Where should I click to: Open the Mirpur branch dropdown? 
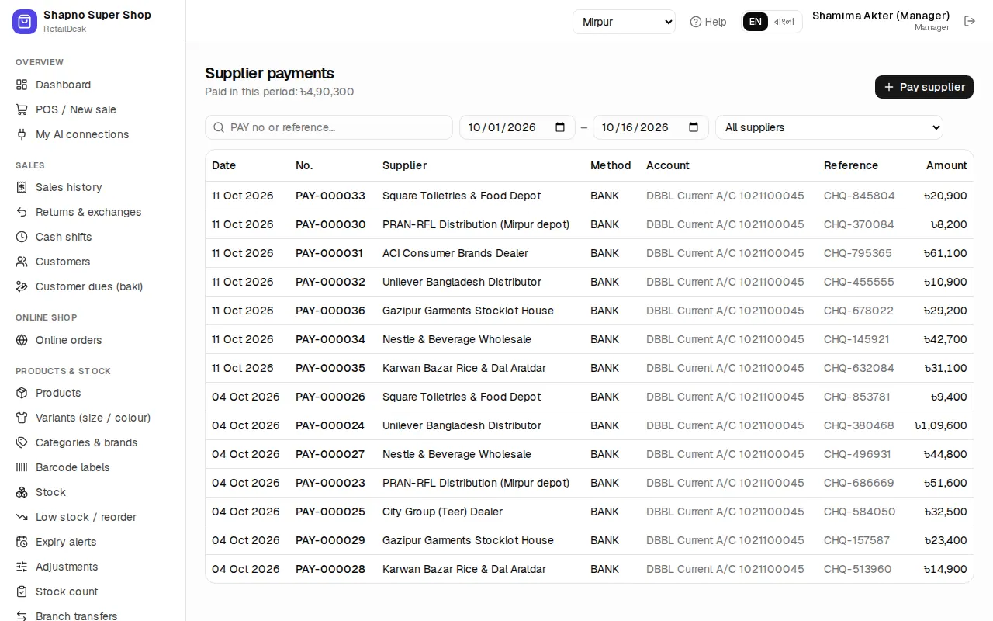625,22
